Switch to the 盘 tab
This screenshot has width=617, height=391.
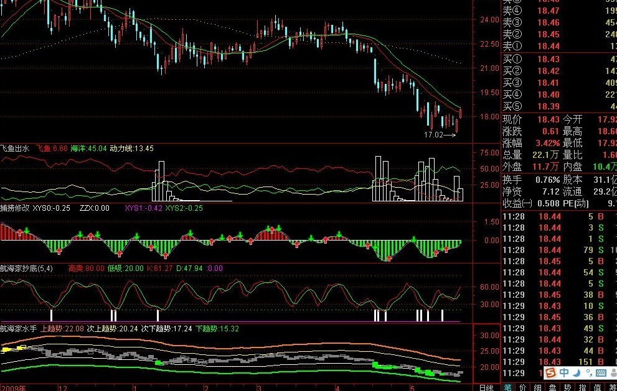tap(552, 387)
